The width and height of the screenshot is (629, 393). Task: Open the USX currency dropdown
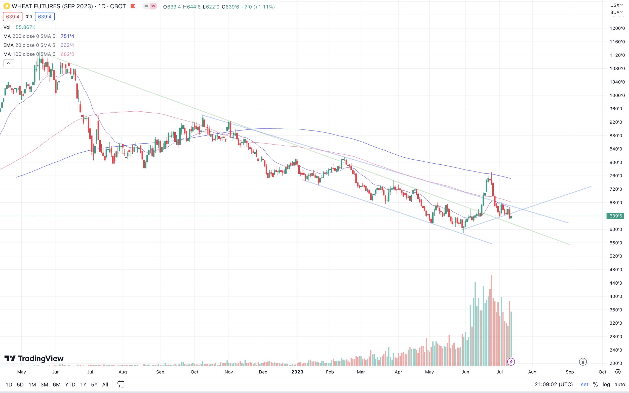(x=616, y=5)
